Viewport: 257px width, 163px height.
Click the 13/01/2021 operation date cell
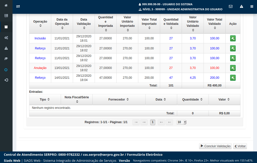click(62, 68)
